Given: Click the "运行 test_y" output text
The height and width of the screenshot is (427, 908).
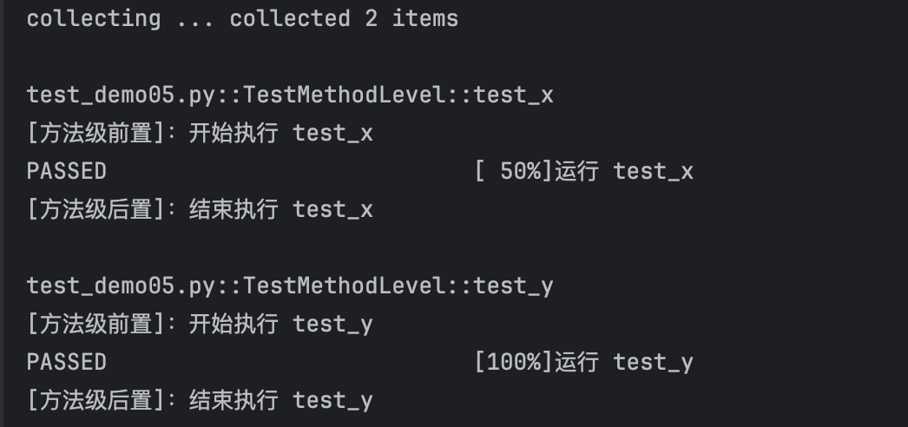Looking at the screenshot, I should pos(624,362).
